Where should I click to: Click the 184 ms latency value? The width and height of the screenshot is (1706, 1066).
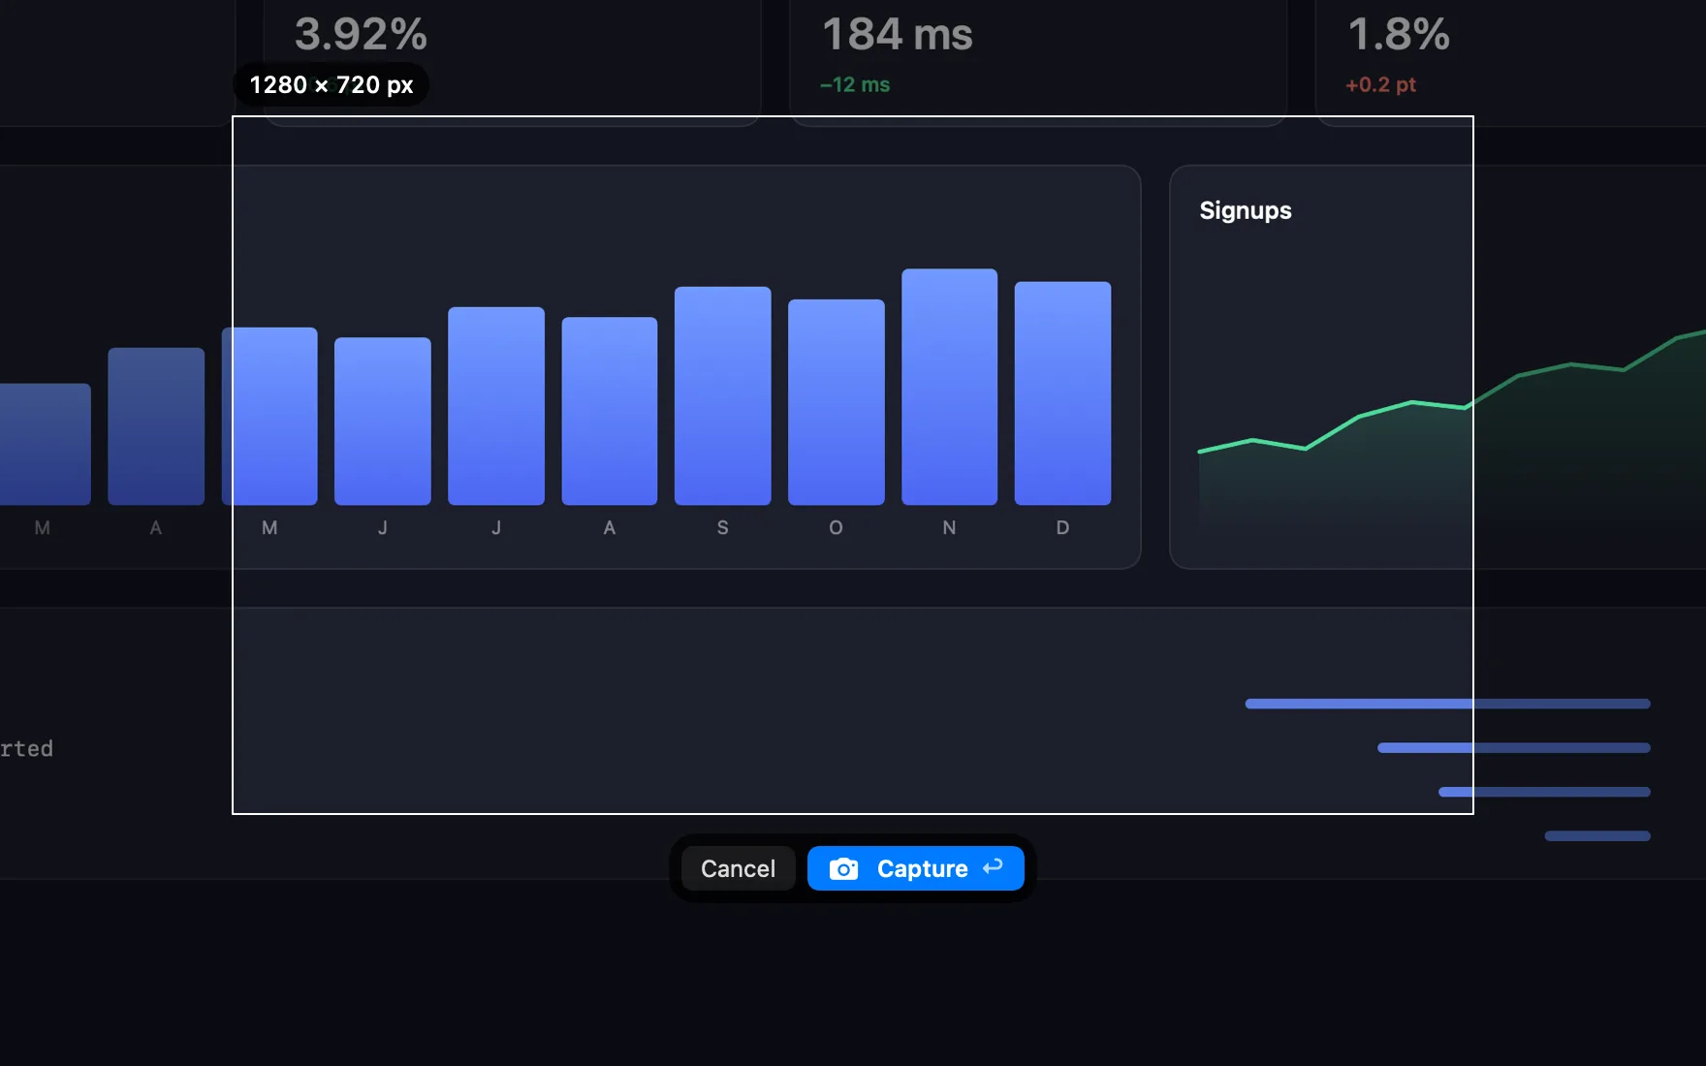point(898,35)
